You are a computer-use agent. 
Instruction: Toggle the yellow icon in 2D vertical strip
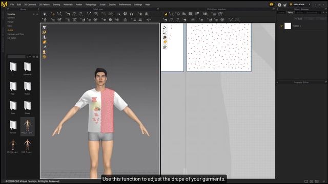(165, 42)
